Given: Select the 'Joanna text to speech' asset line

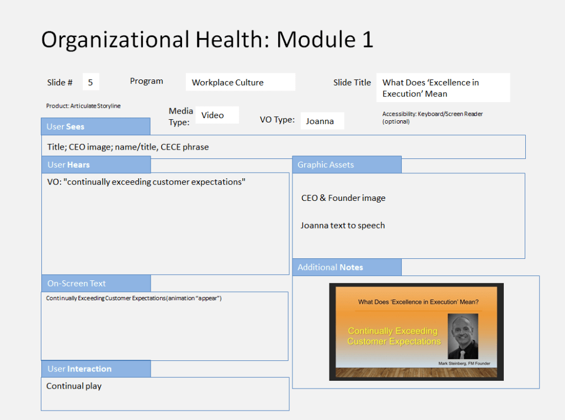Looking at the screenshot, I should pos(343,225).
